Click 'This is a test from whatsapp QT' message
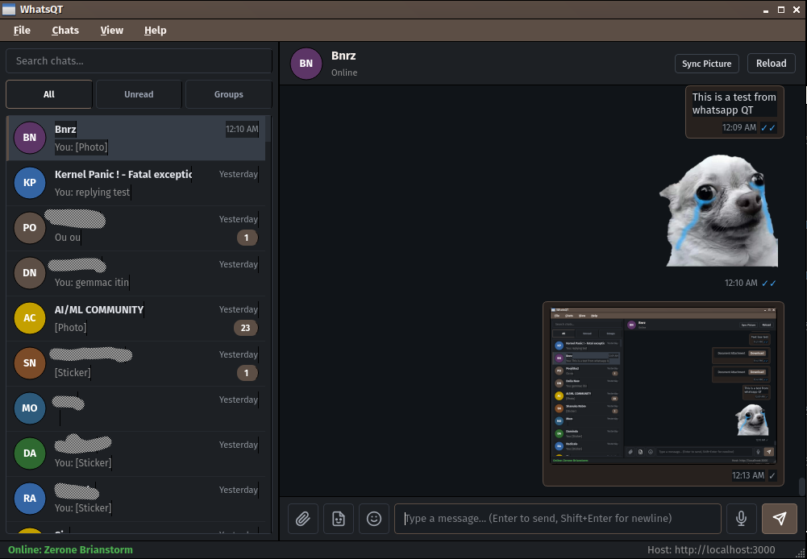The height and width of the screenshot is (559, 807). (734, 103)
